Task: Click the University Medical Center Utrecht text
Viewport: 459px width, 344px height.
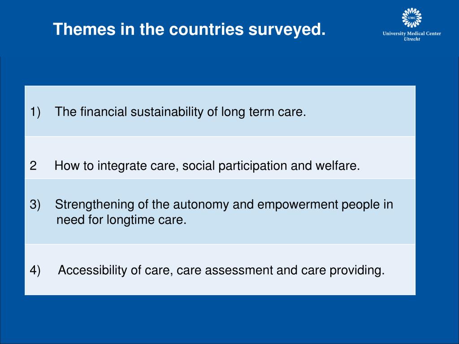Action: (x=411, y=36)
